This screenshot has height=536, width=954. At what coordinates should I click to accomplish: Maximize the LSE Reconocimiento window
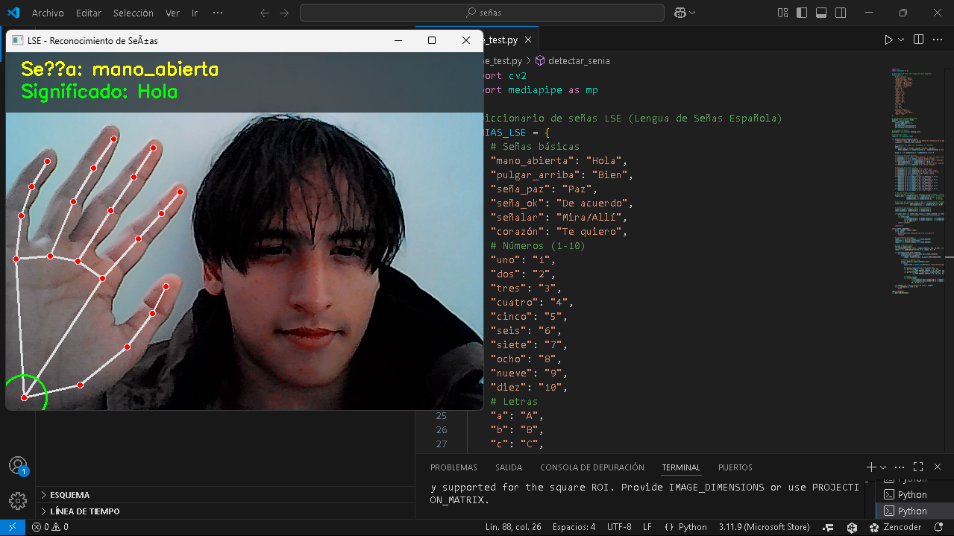pos(431,40)
